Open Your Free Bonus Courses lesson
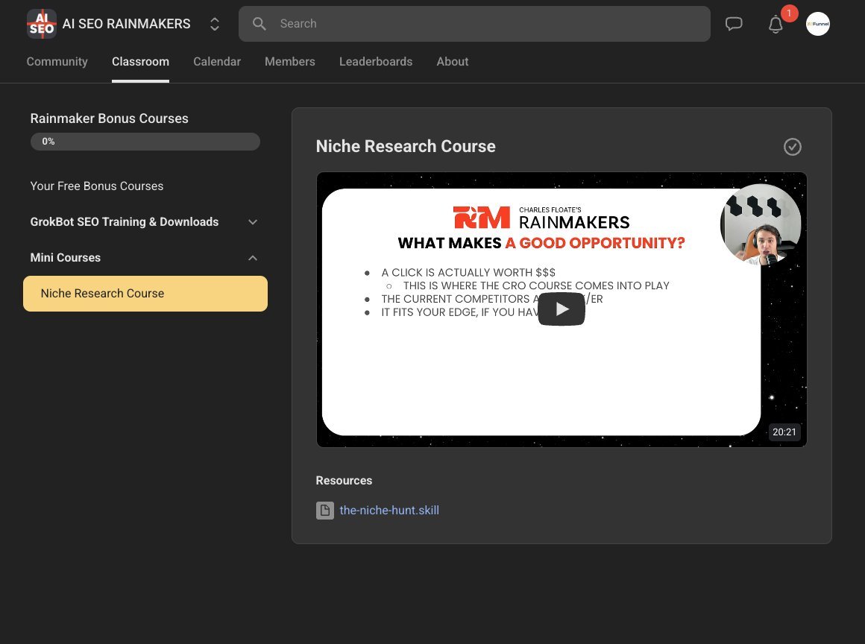865x644 pixels. pyautogui.click(x=96, y=186)
